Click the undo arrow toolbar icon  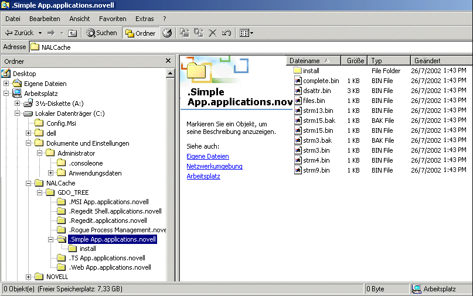point(226,33)
